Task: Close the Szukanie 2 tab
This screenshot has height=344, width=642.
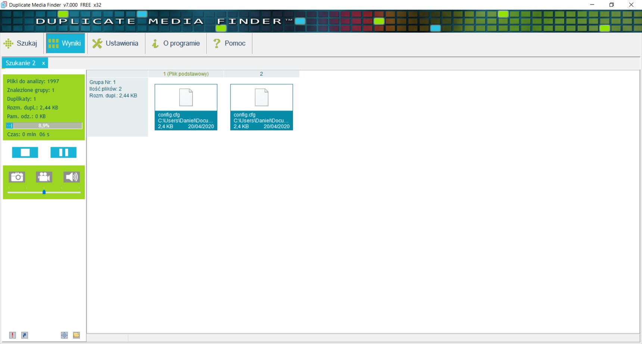Action: coord(43,63)
